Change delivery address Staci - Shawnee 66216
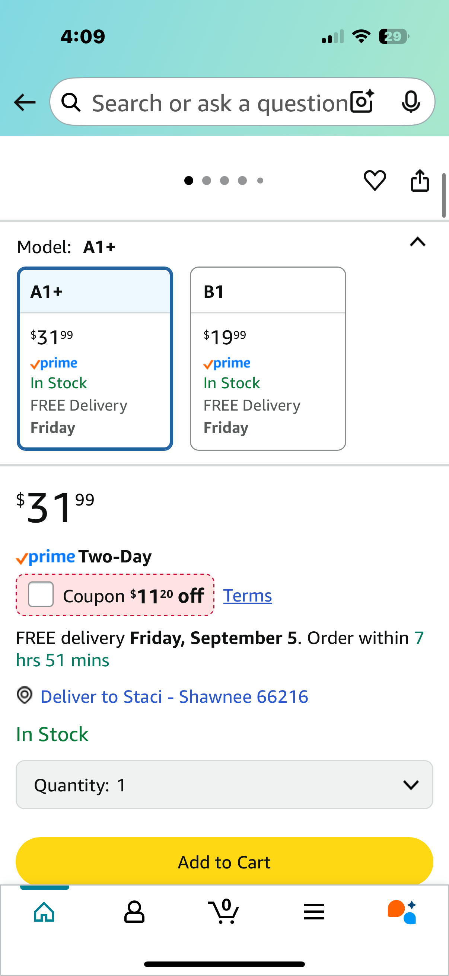This screenshot has width=449, height=976. tap(174, 696)
